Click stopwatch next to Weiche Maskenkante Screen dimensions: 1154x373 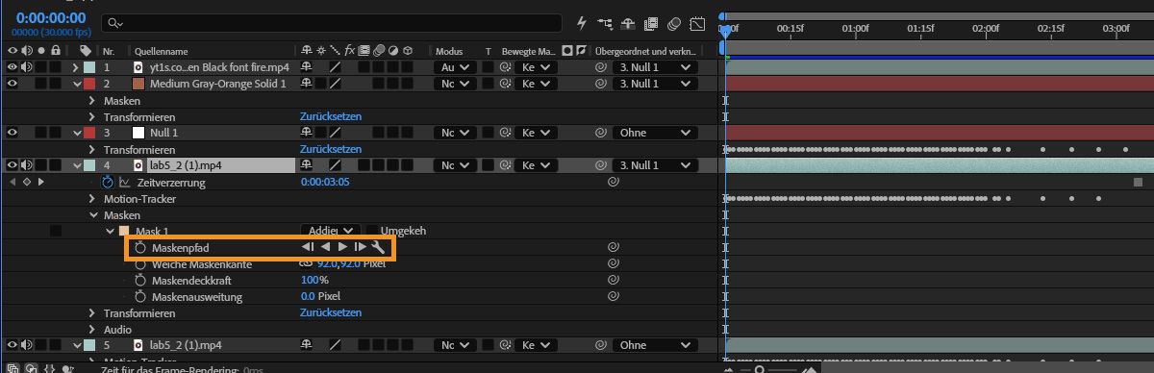pos(140,263)
